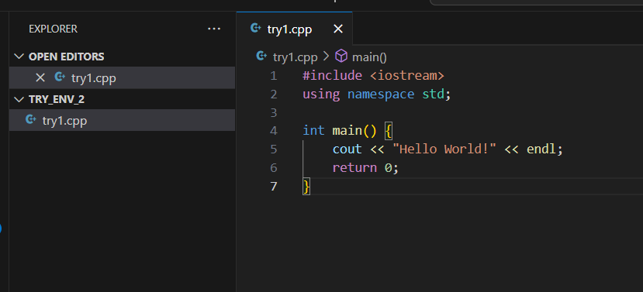
Task: Open try1.cpp file under TRY_ENV_2 folder
Action: (x=123, y=120)
